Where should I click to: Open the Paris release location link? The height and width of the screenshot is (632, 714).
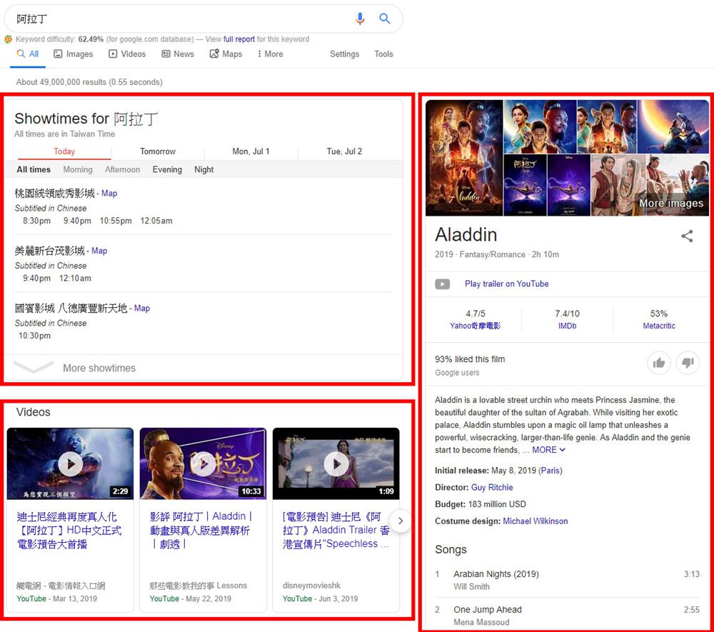coord(550,471)
